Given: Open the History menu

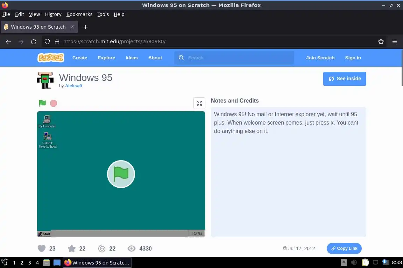Looking at the screenshot, I should point(53,14).
